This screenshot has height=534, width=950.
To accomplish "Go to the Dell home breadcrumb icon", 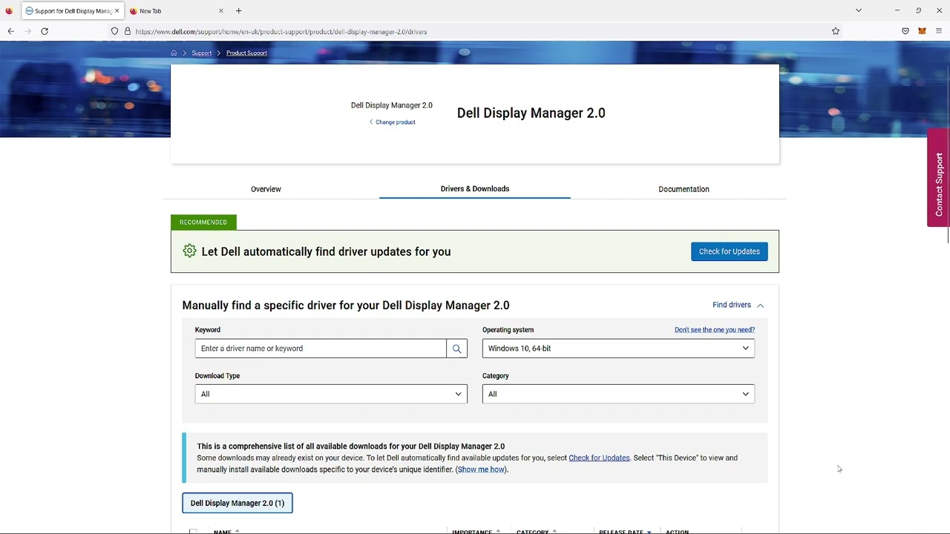I will (174, 53).
